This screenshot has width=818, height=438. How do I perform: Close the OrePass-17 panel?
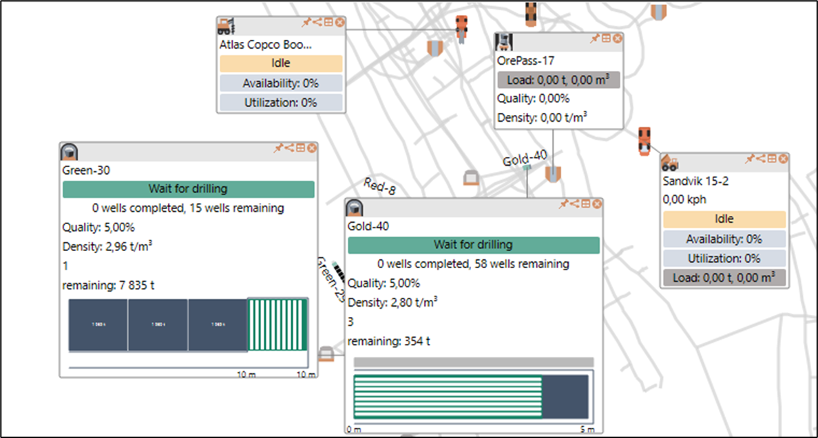coord(618,39)
